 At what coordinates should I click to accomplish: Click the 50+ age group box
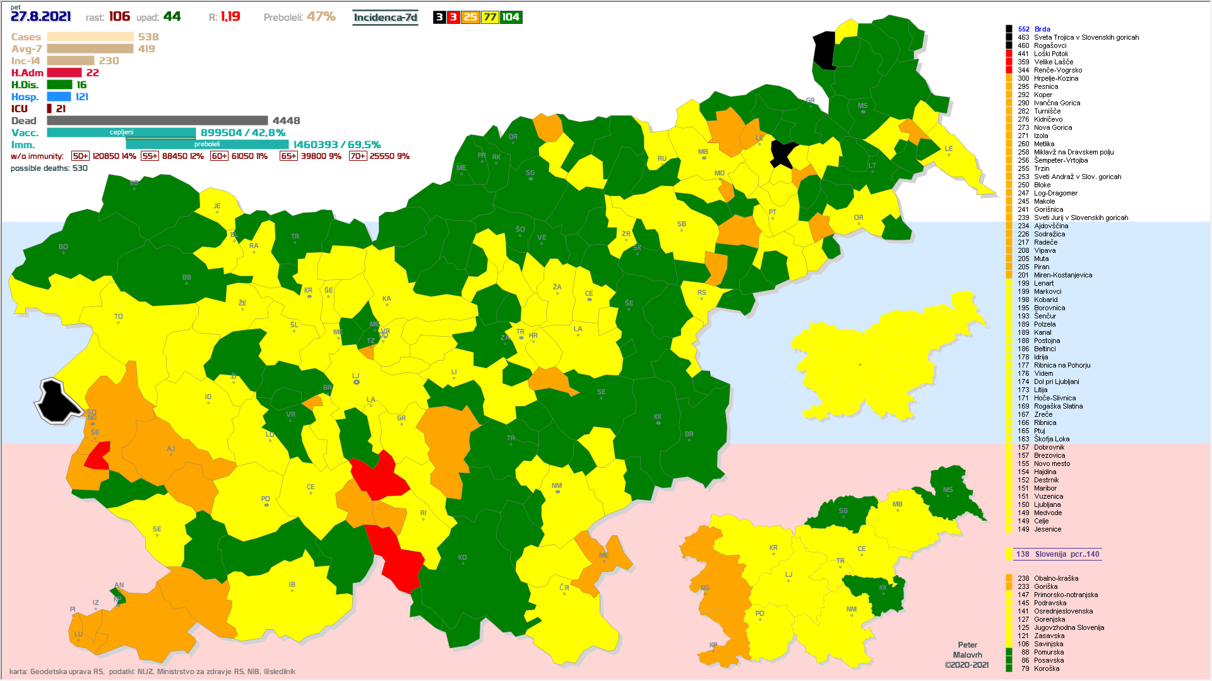click(x=80, y=156)
